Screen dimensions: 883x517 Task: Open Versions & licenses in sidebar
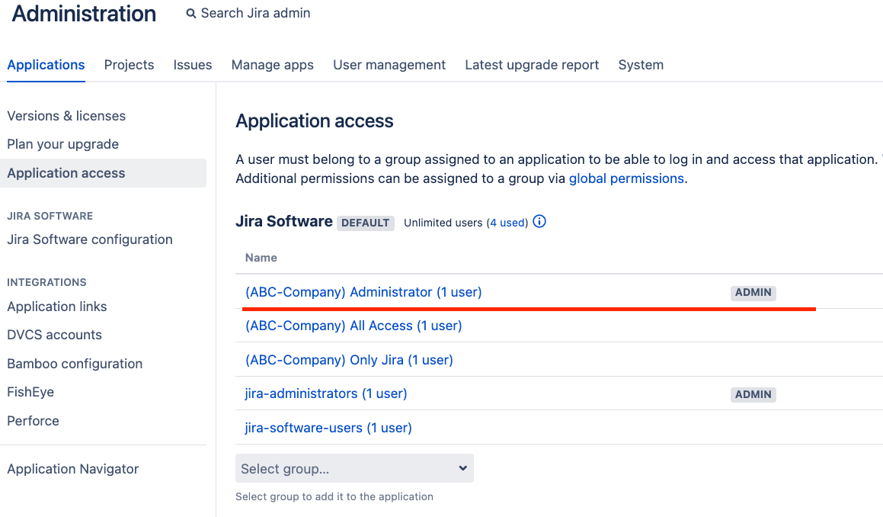66,116
